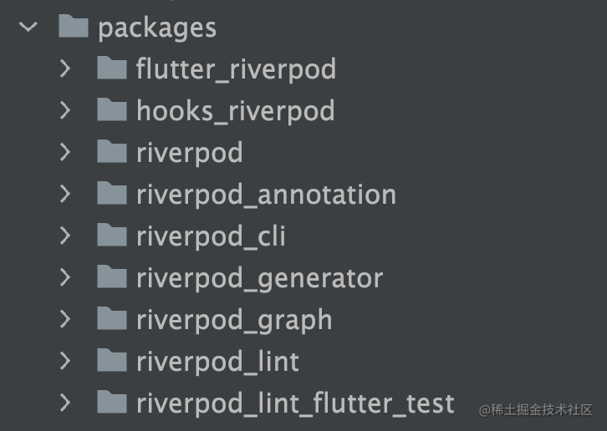Click the hooks_riverpod folder icon
Viewport: 607px width, 431px height.
coord(111,109)
